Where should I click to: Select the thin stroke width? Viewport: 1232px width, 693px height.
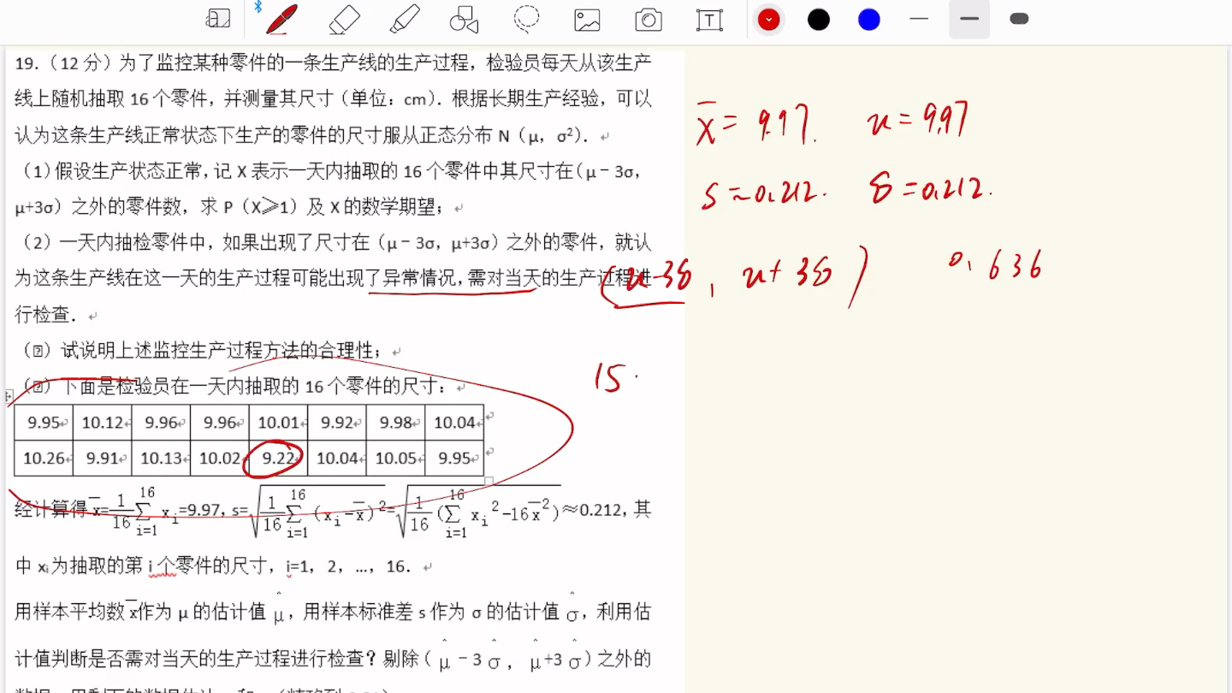click(919, 19)
